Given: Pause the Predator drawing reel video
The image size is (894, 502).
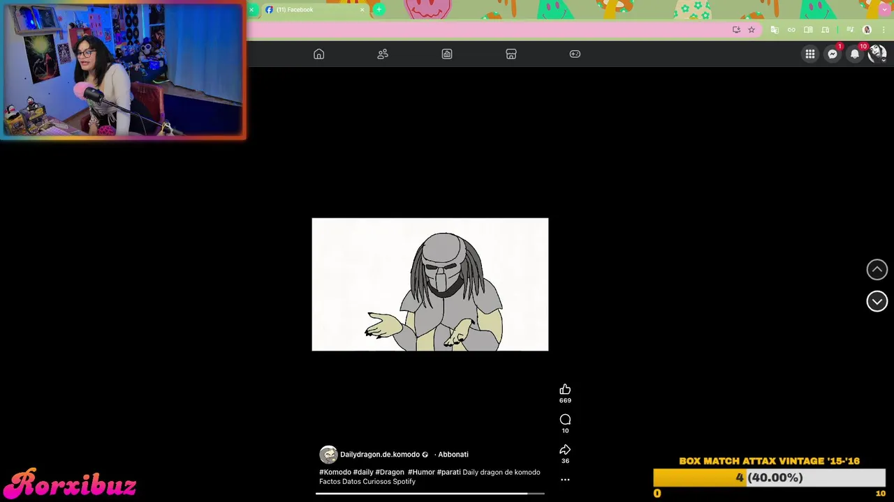Looking at the screenshot, I should (x=430, y=284).
